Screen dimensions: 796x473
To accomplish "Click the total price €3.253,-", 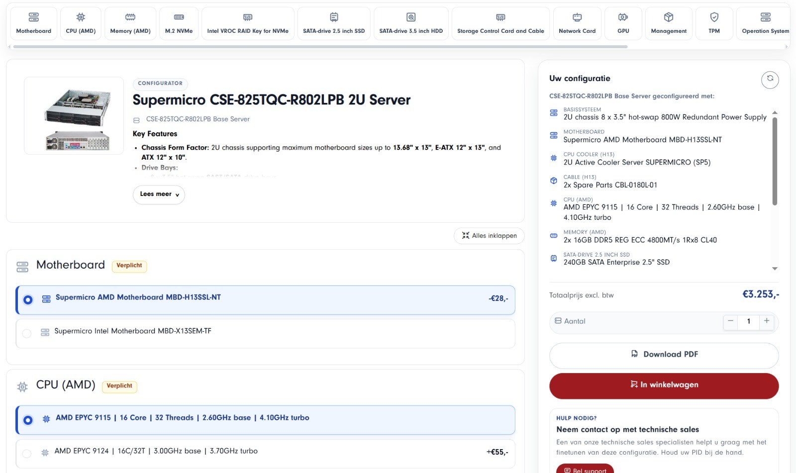I will pyautogui.click(x=761, y=294).
